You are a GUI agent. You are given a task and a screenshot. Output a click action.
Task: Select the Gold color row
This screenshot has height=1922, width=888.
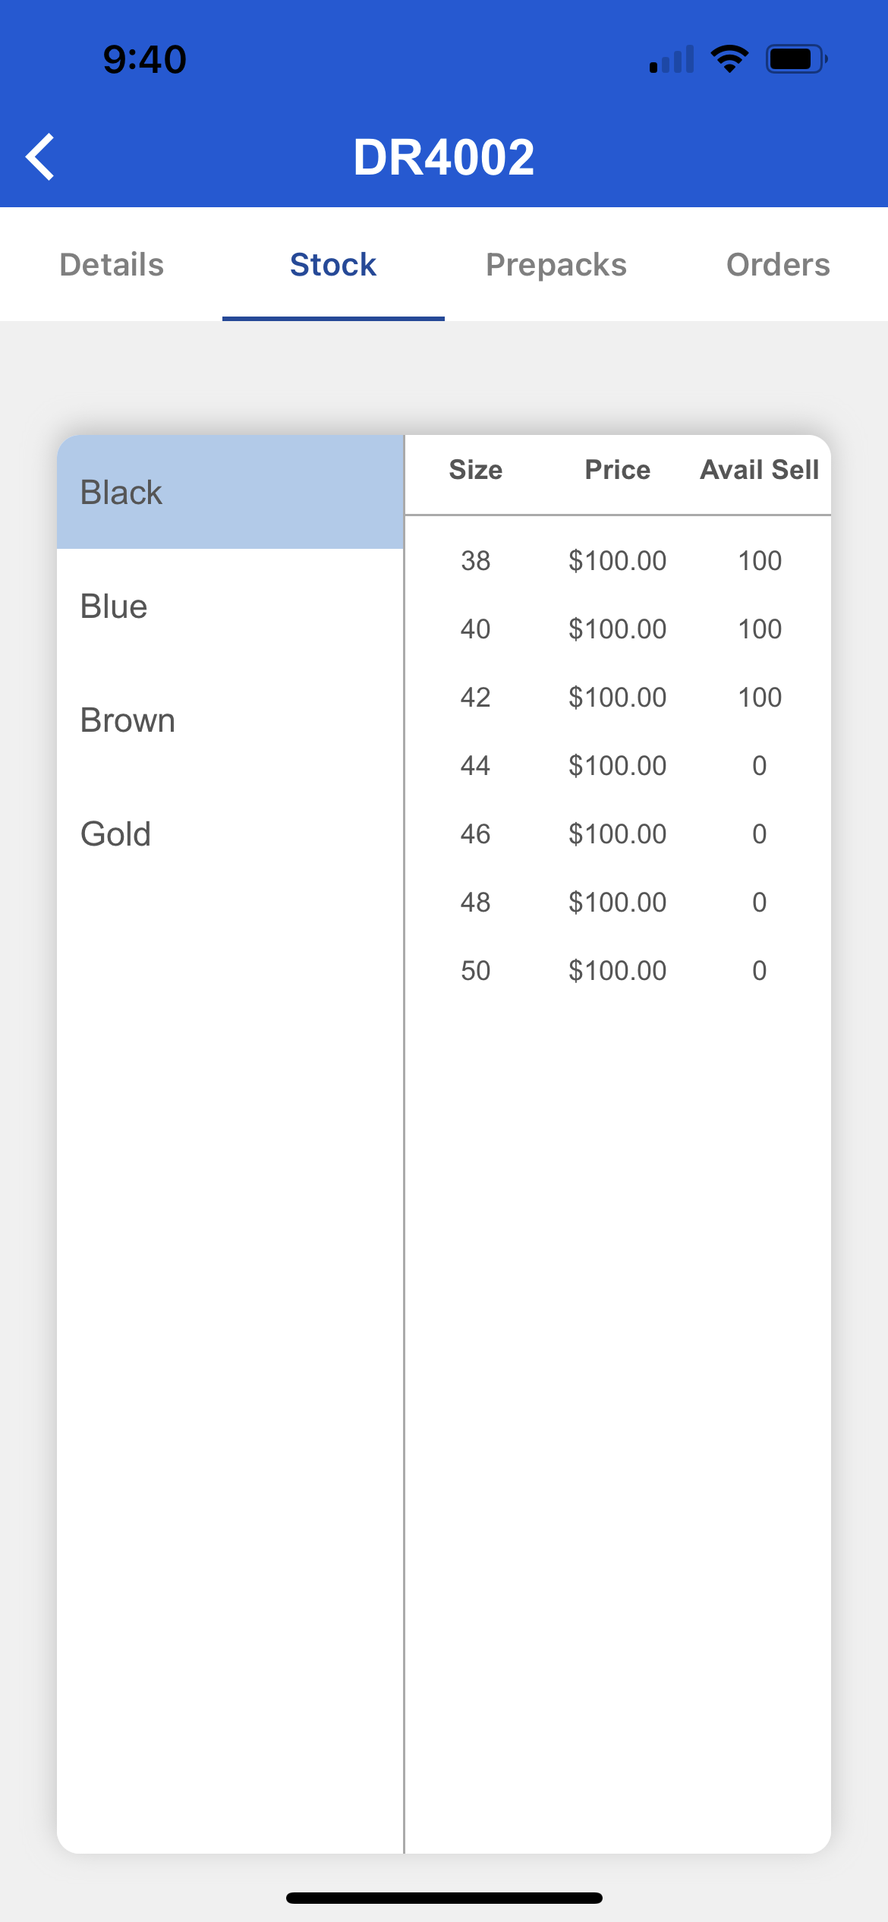230,834
